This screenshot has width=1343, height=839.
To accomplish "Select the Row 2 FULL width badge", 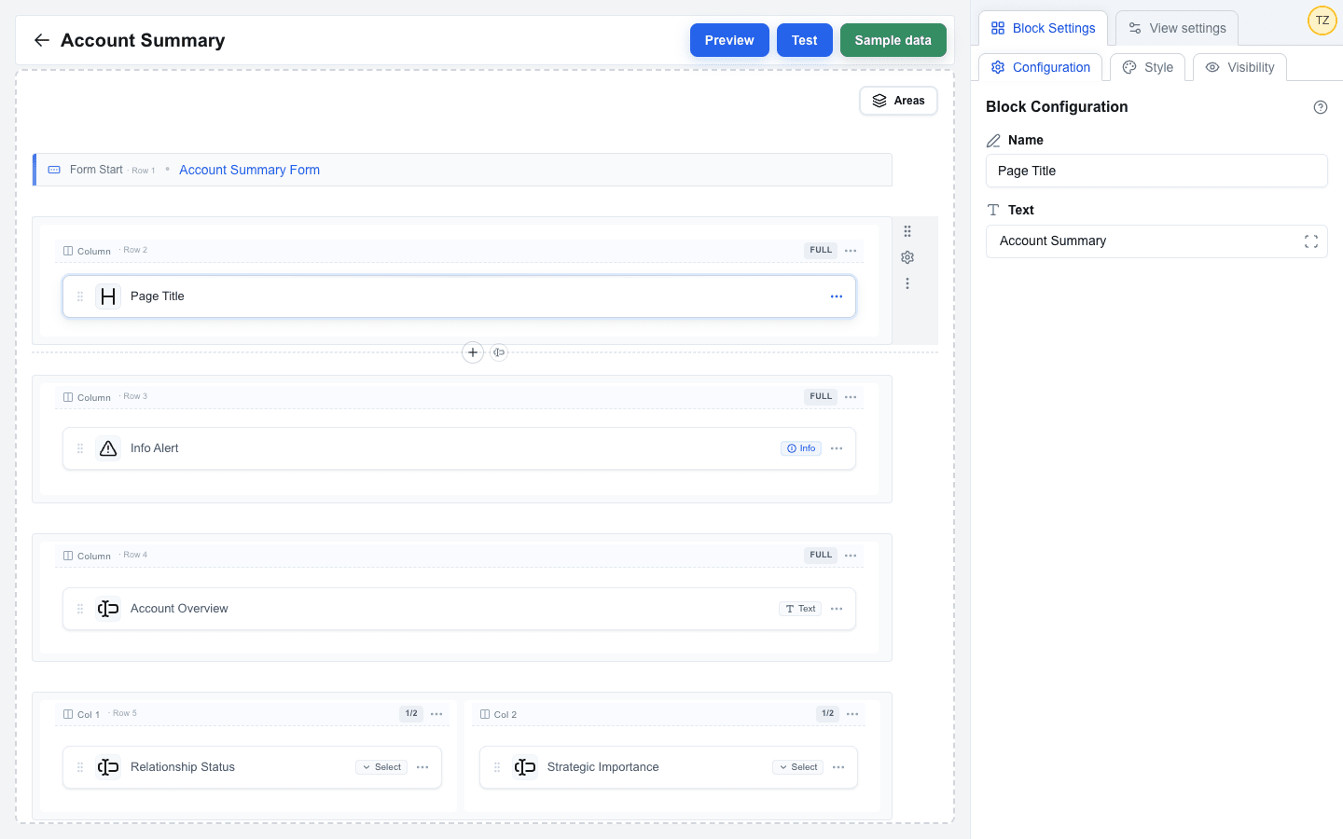I will 821,251.
